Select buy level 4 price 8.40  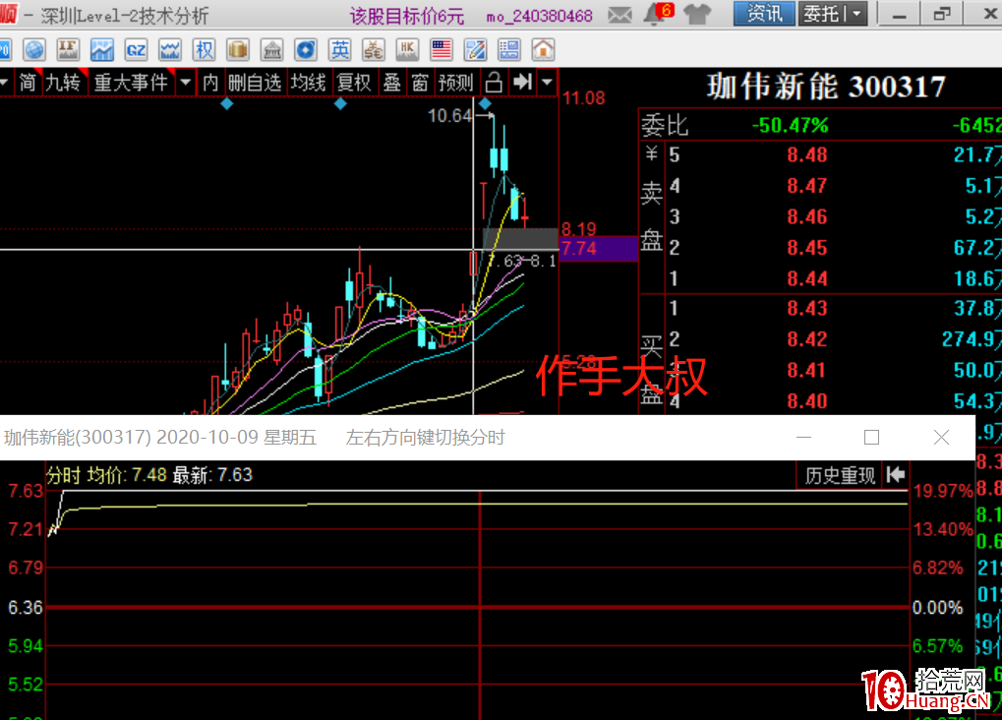[807, 401]
